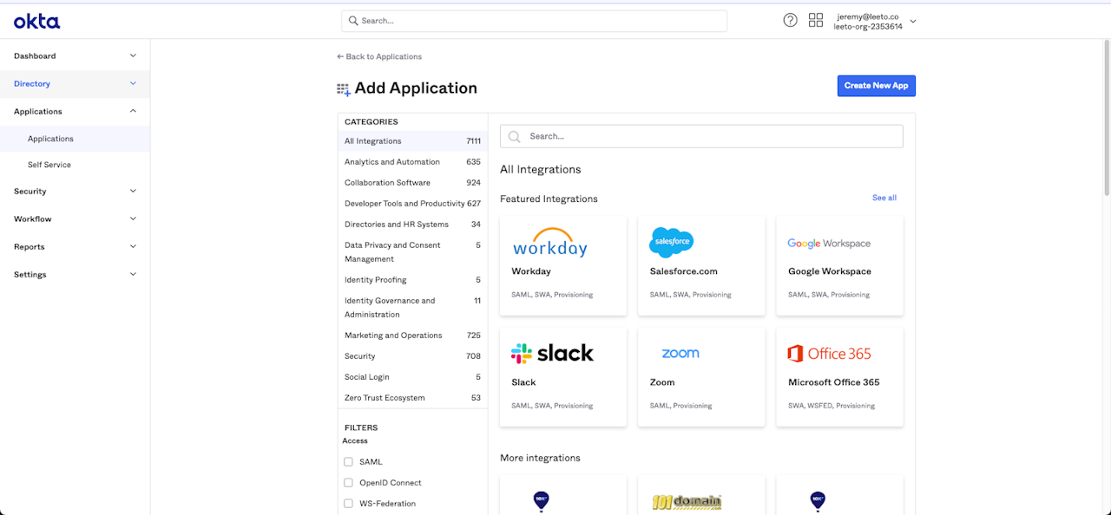Open the Slack integration logo
The image size is (1111, 515).
(x=552, y=353)
